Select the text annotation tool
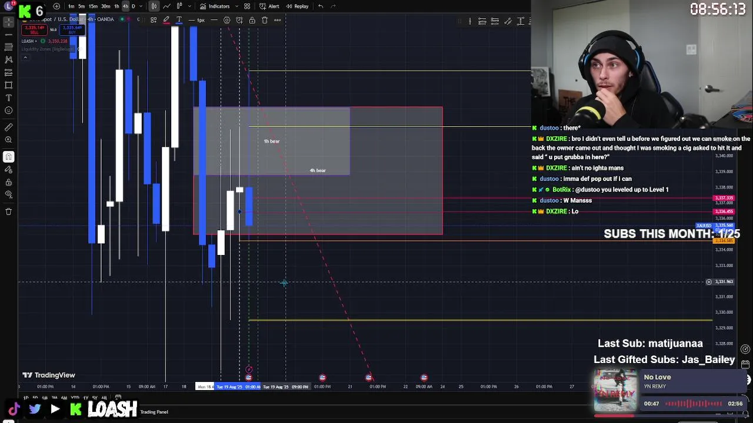 [x=8, y=98]
